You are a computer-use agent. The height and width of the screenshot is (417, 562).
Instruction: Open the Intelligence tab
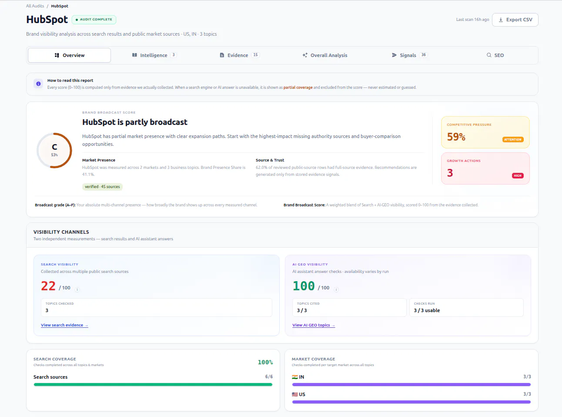point(154,55)
